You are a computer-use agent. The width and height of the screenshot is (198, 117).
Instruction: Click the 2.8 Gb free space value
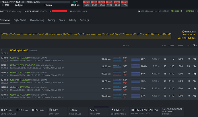click(73, 110)
